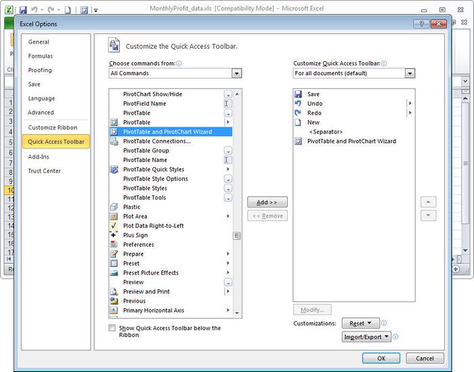Screen dimensions: 474x372
Task: Open the For all documents dropdown
Action: point(353,73)
